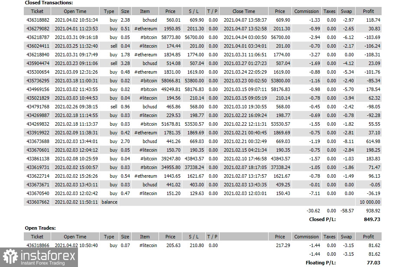Click the total profit 938.92
This screenshot has width=405, height=267.
pos(373,211)
